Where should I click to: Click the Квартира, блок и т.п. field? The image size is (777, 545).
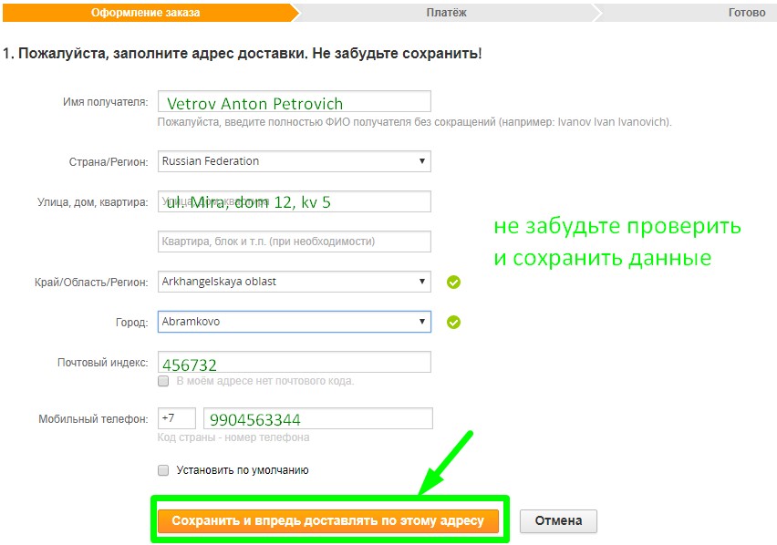tap(294, 241)
